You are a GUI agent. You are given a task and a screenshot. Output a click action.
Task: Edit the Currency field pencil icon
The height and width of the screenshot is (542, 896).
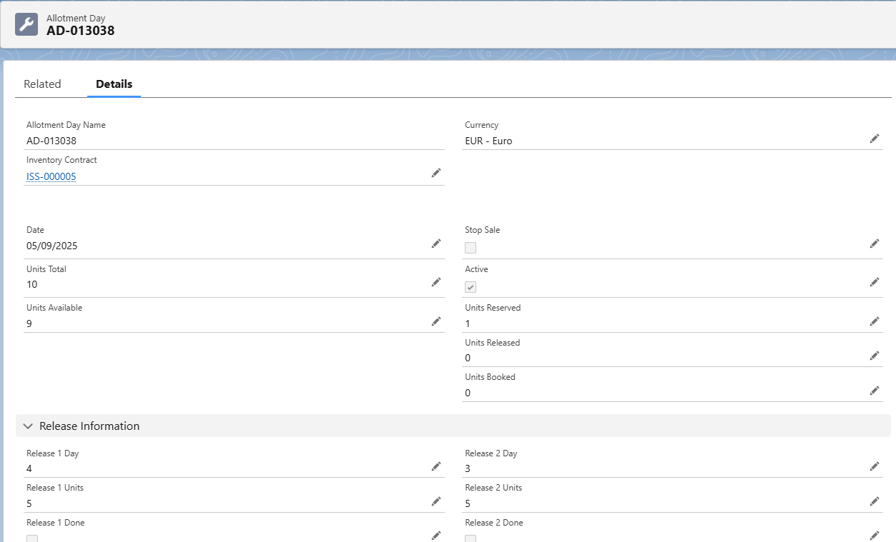(874, 139)
